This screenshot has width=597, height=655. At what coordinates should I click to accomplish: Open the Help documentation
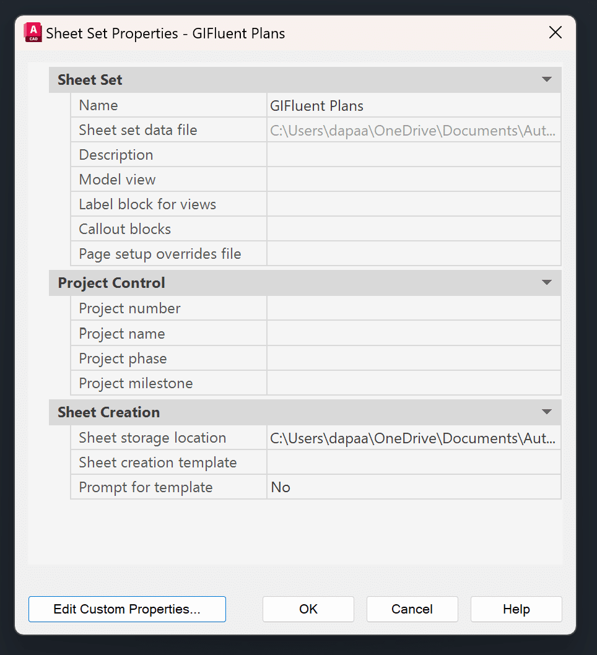coord(516,609)
